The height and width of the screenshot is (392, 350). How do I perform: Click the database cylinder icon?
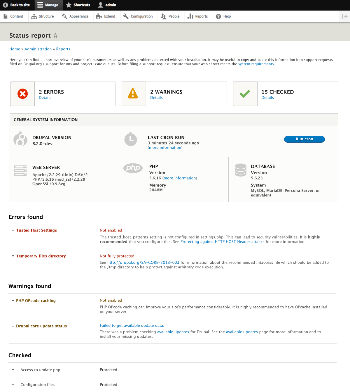tap(241, 170)
